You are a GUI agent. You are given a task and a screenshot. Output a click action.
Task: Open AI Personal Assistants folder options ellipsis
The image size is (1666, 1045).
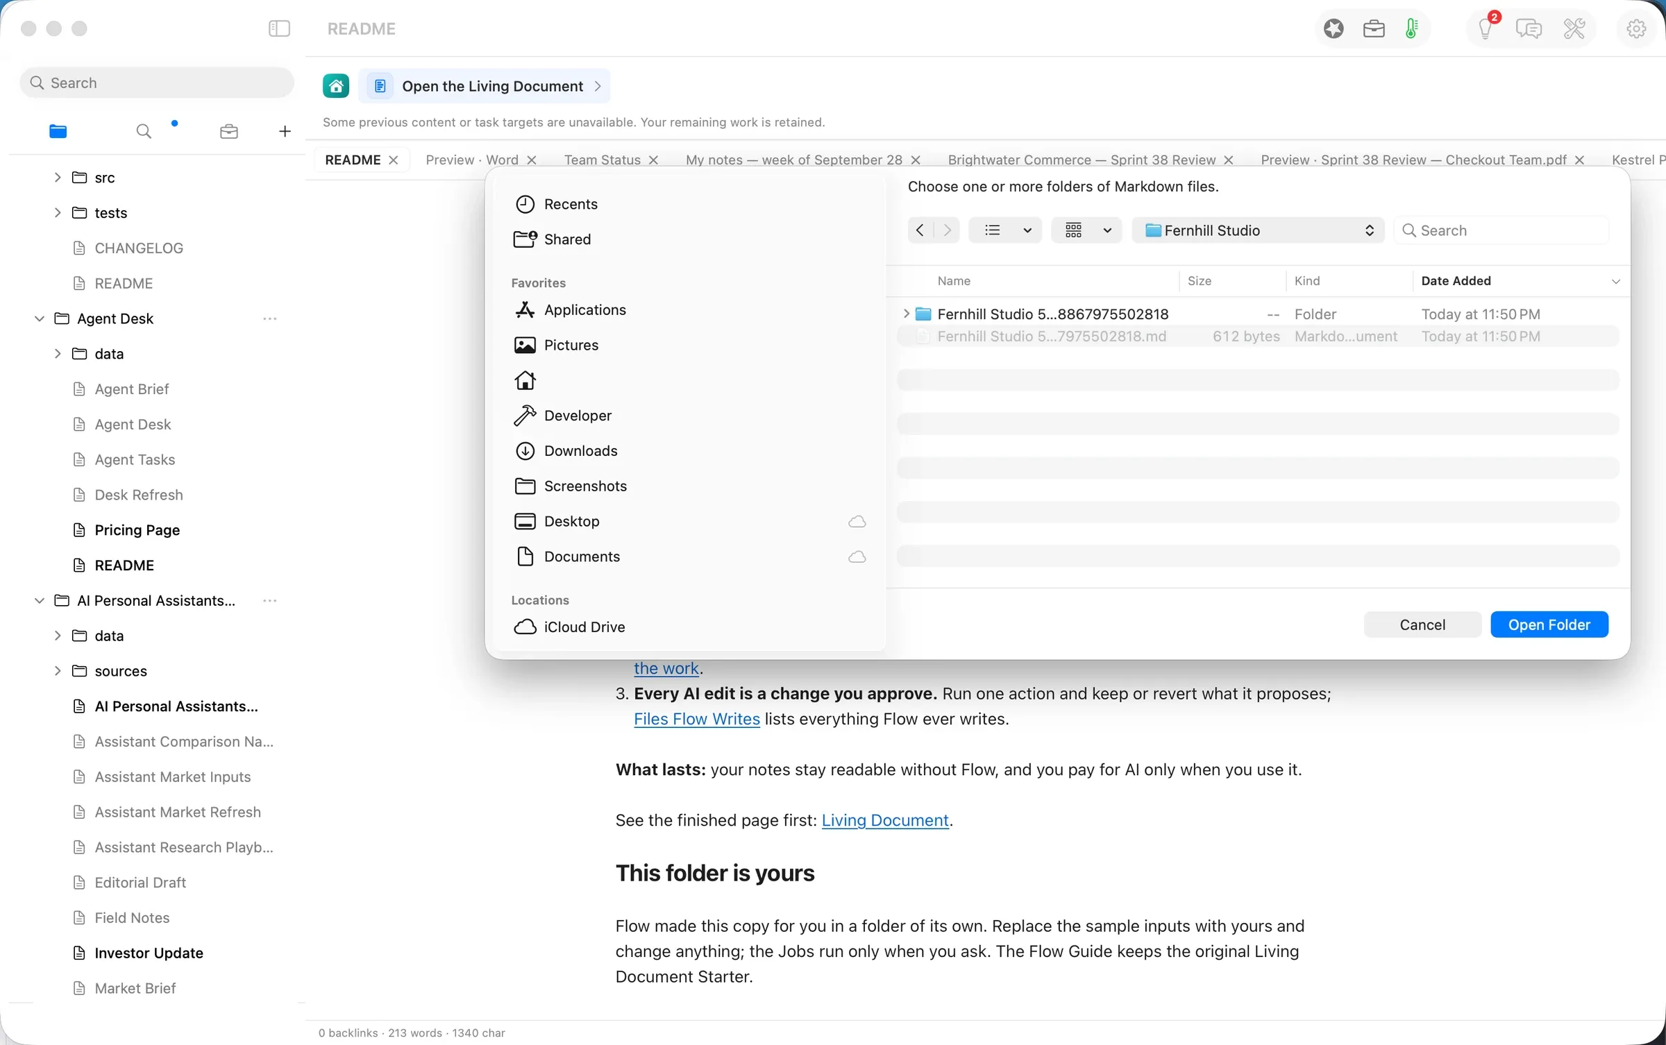pyautogui.click(x=270, y=600)
